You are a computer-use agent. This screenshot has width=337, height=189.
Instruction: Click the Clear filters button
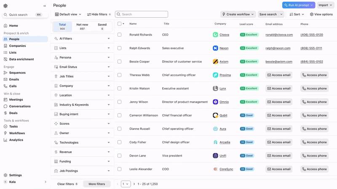(67, 184)
